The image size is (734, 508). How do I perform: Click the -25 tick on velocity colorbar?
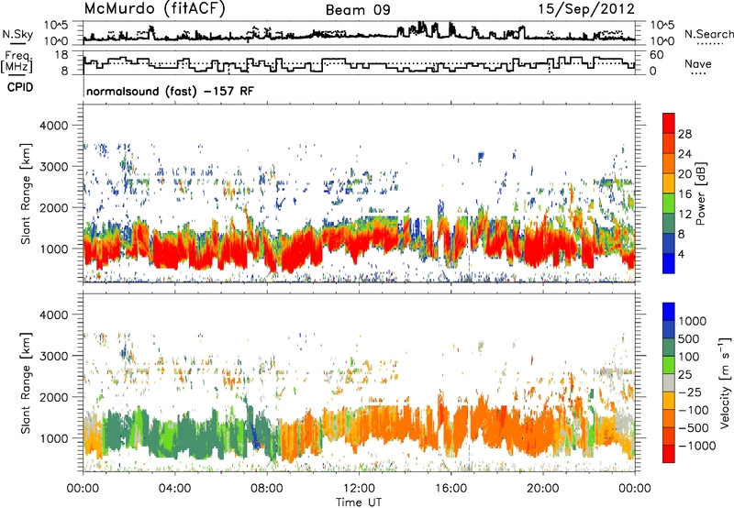690,392
